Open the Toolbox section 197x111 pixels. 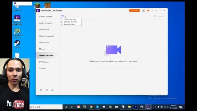pos(42,68)
